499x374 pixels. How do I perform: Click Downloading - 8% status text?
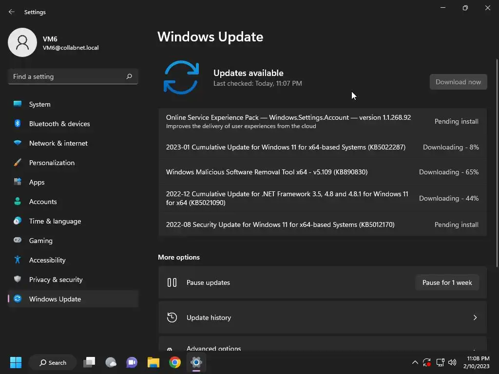point(451,147)
